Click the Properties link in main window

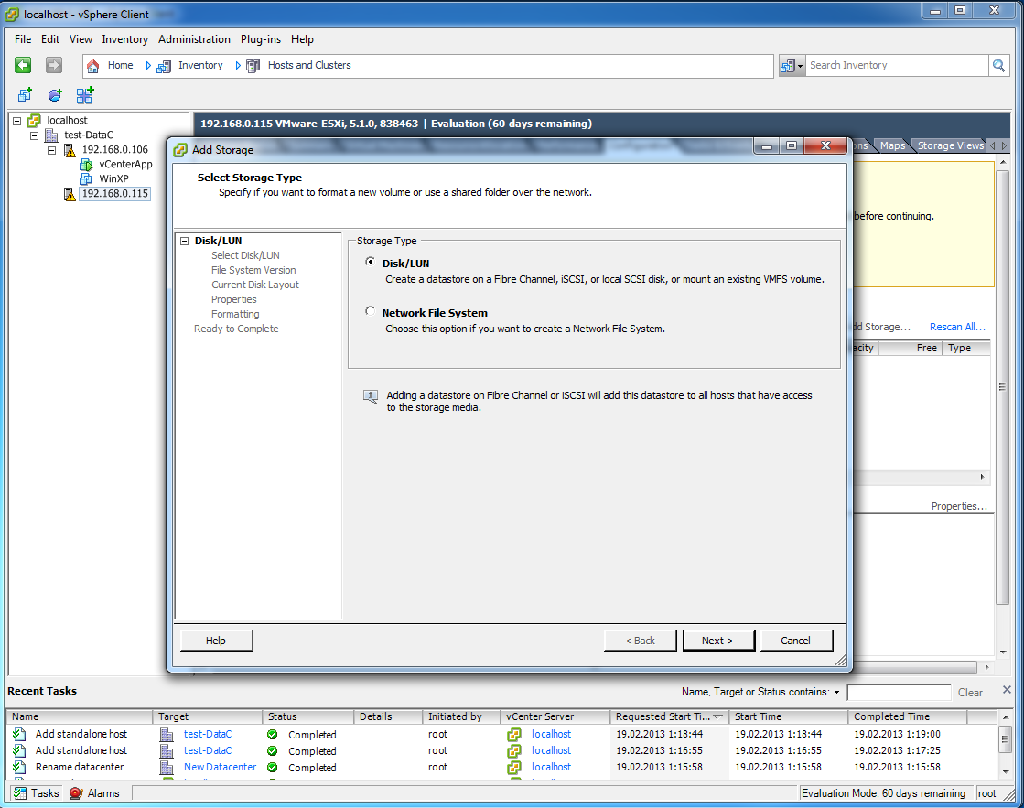point(959,506)
